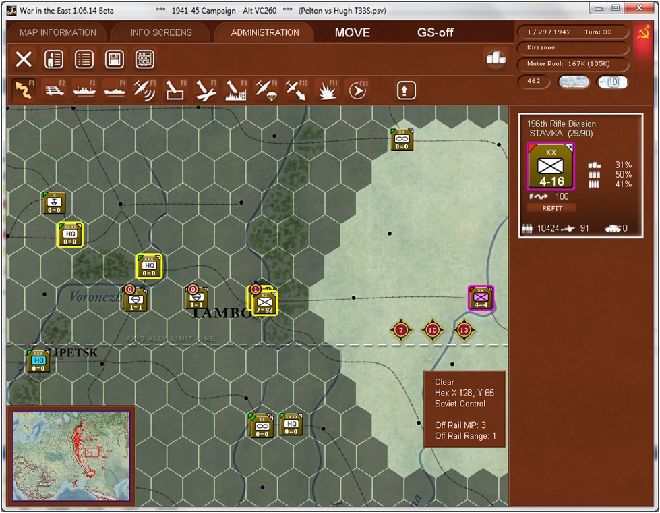660x513 pixels.
Task: Click the Kirsanov location field
Action: tap(572, 48)
